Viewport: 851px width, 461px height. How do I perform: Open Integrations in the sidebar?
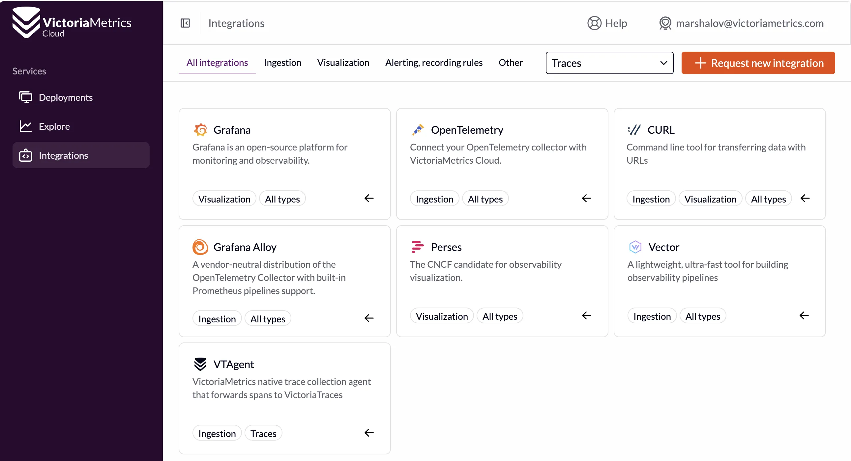(81, 155)
